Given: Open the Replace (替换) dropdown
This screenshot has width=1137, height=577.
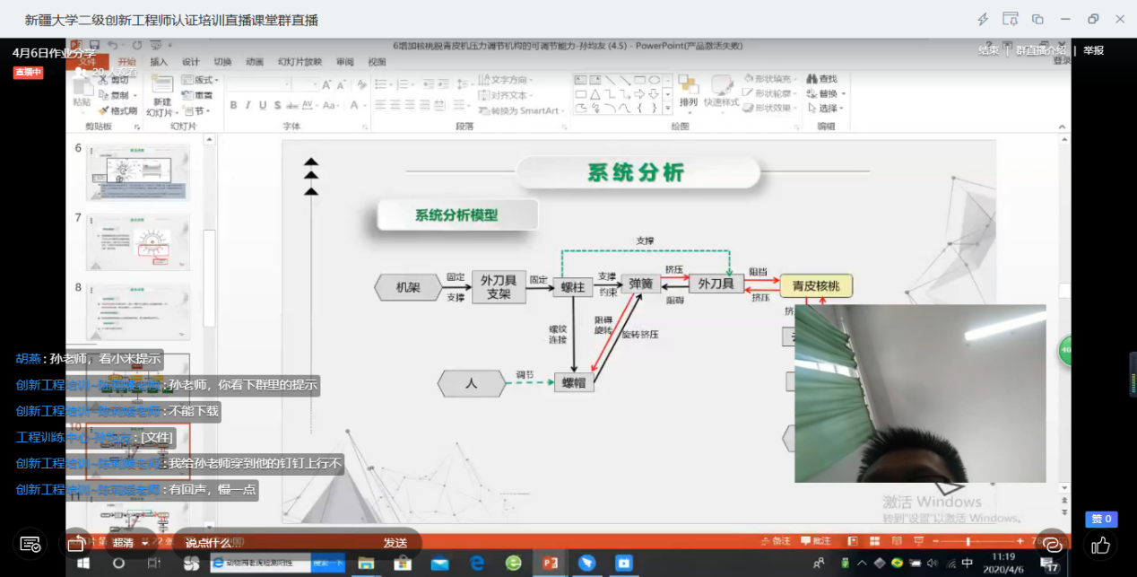Looking at the screenshot, I should pyautogui.click(x=825, y=93).
